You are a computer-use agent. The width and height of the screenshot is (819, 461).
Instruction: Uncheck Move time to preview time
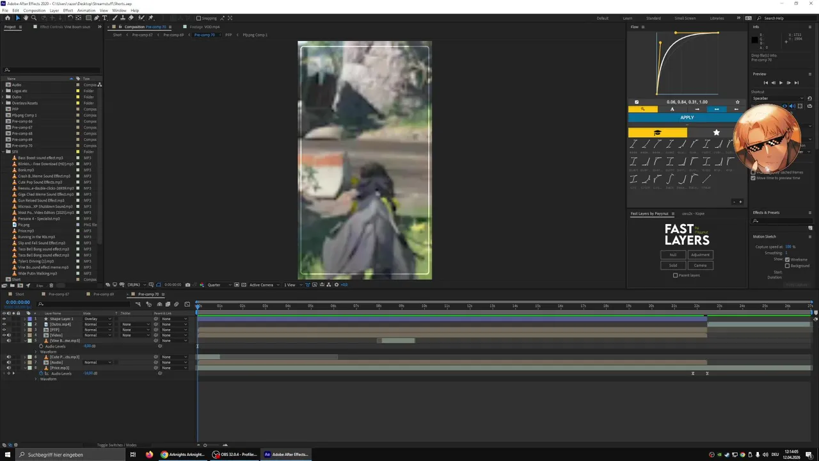click(x=753, y=178)
